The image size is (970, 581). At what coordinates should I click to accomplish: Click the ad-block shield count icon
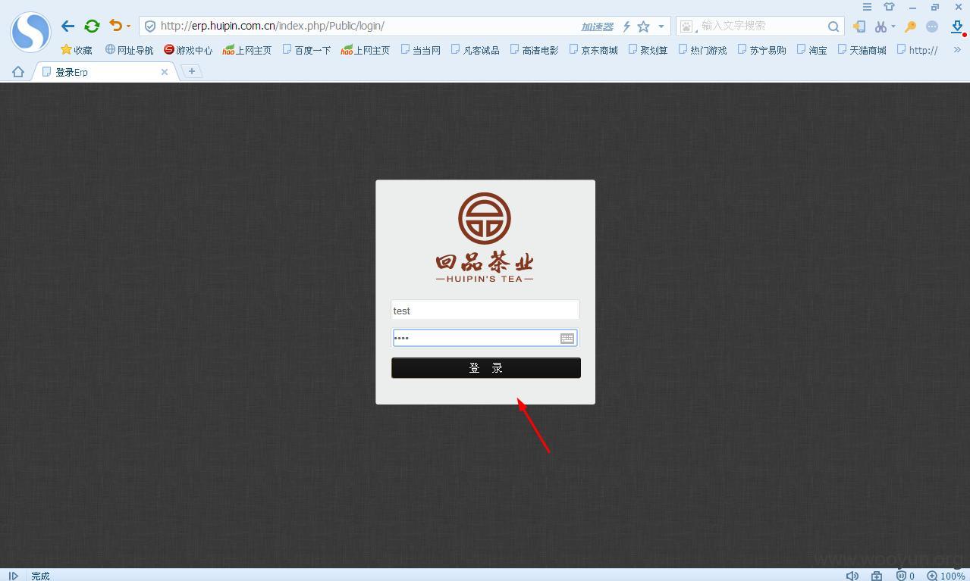906,576
